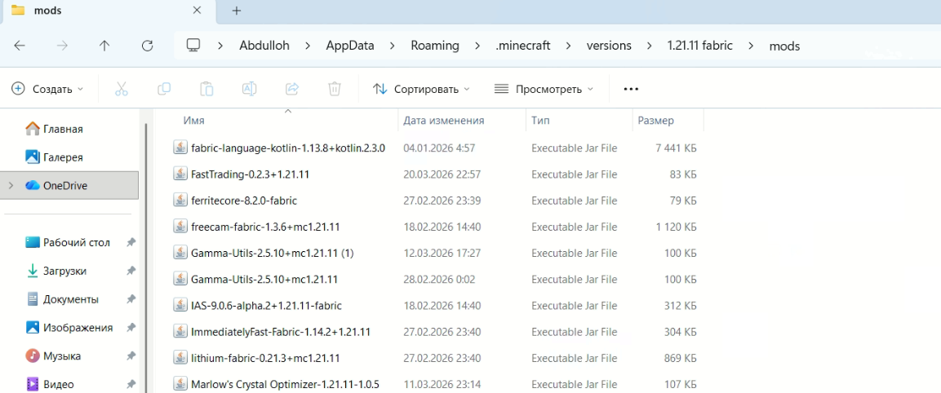The width and height of the screenshot is (941, 393).
Task: Navigate to Roaming in breadcrumb
Action: pos(435,46)
